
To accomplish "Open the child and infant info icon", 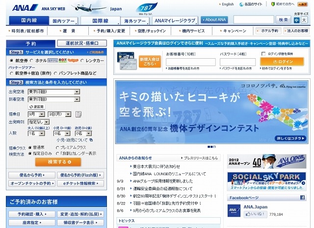I will (x=91, y=140).
